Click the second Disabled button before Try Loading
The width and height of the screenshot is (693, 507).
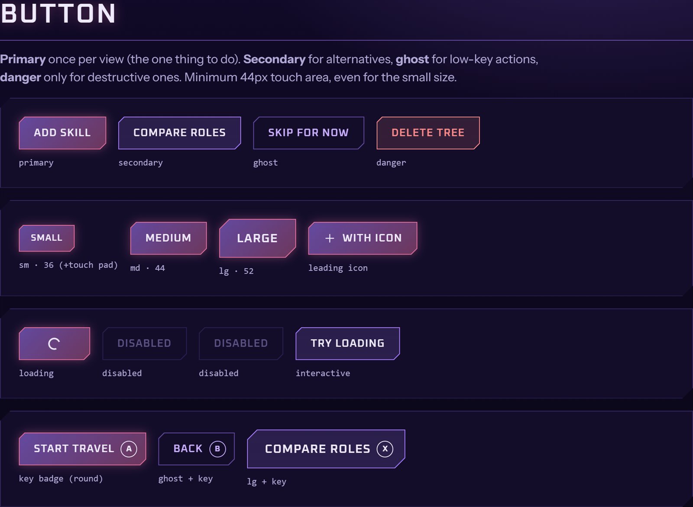pyautogui.click(x=241, y=343)
